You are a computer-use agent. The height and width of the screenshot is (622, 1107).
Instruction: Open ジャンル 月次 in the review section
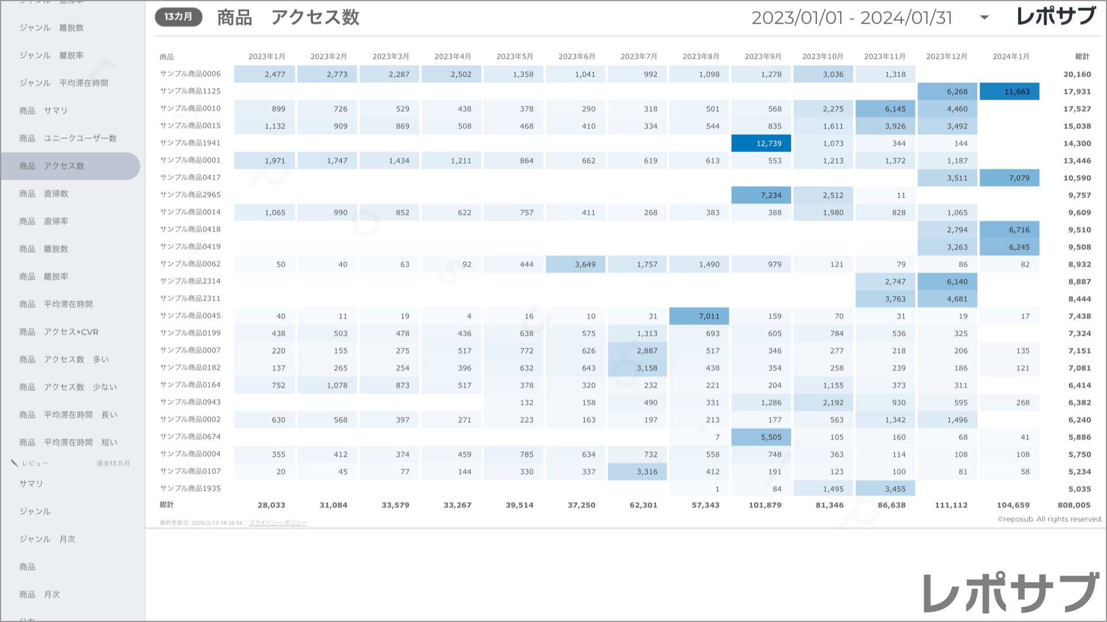tap(47, 539)
